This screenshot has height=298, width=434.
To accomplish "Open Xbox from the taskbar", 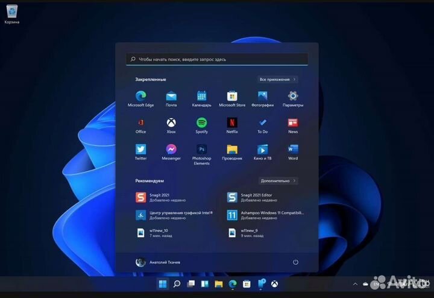I will [274, 284].
